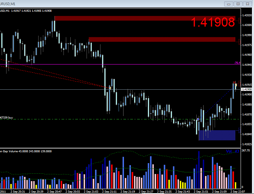
Task: Click the 2 Sep 21:35 time label
Action: pos(164,192)
